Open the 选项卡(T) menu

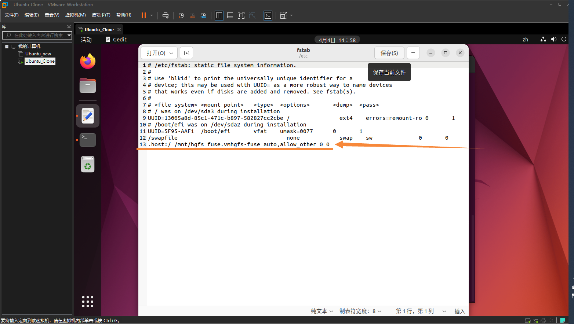point(101,15)
